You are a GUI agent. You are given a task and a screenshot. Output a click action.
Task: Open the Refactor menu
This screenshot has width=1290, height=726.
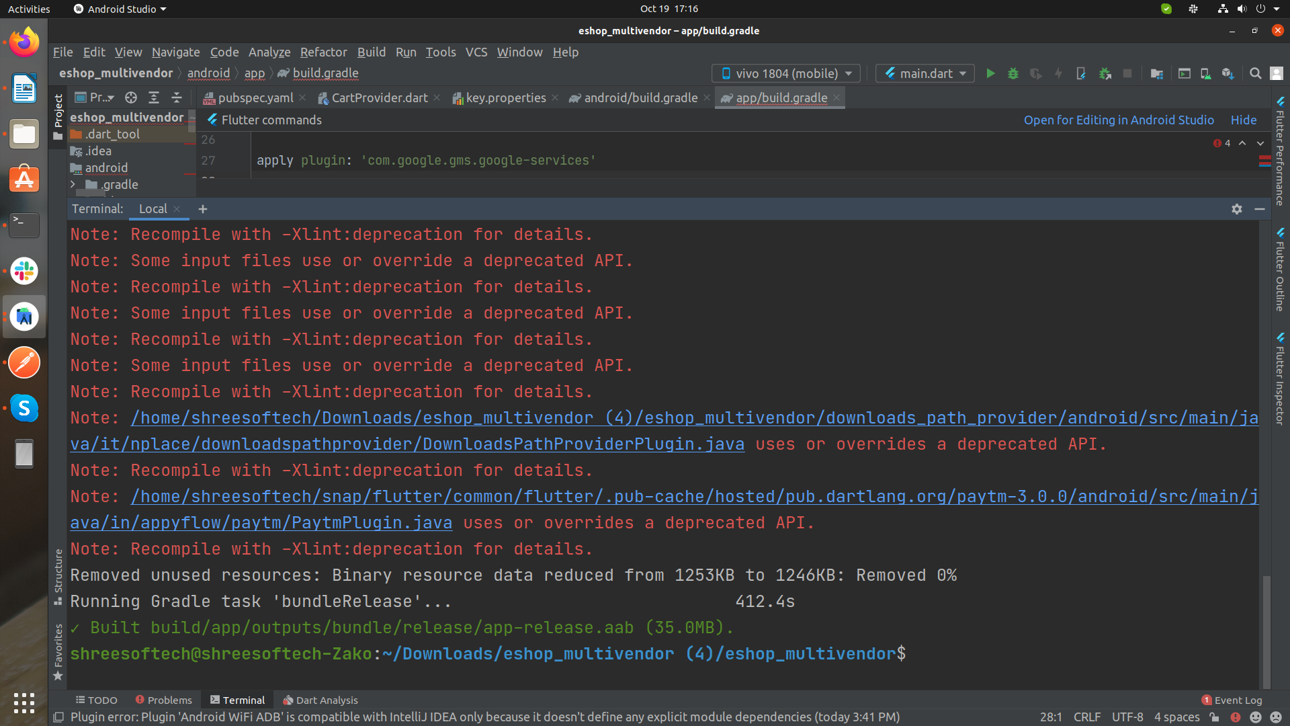(x=323, y=52)
